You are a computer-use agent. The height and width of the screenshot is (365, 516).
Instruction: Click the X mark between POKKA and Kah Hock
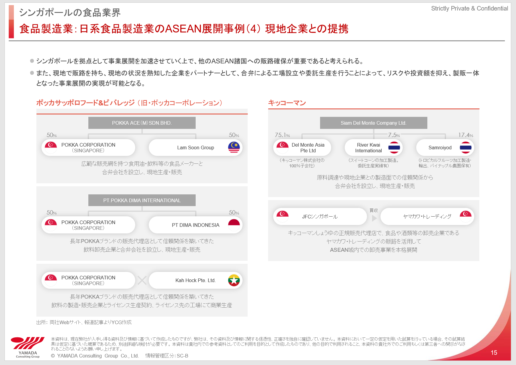(x=142, y=280)
